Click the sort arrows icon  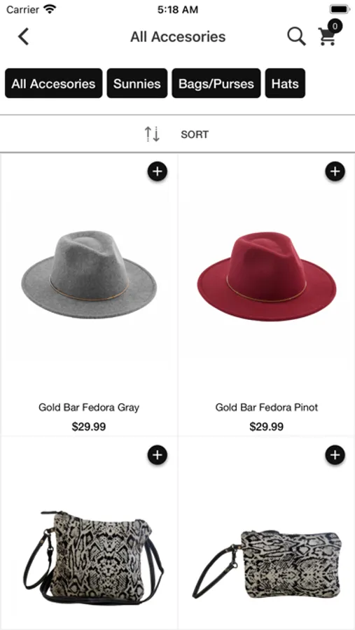tap(153, 134)
